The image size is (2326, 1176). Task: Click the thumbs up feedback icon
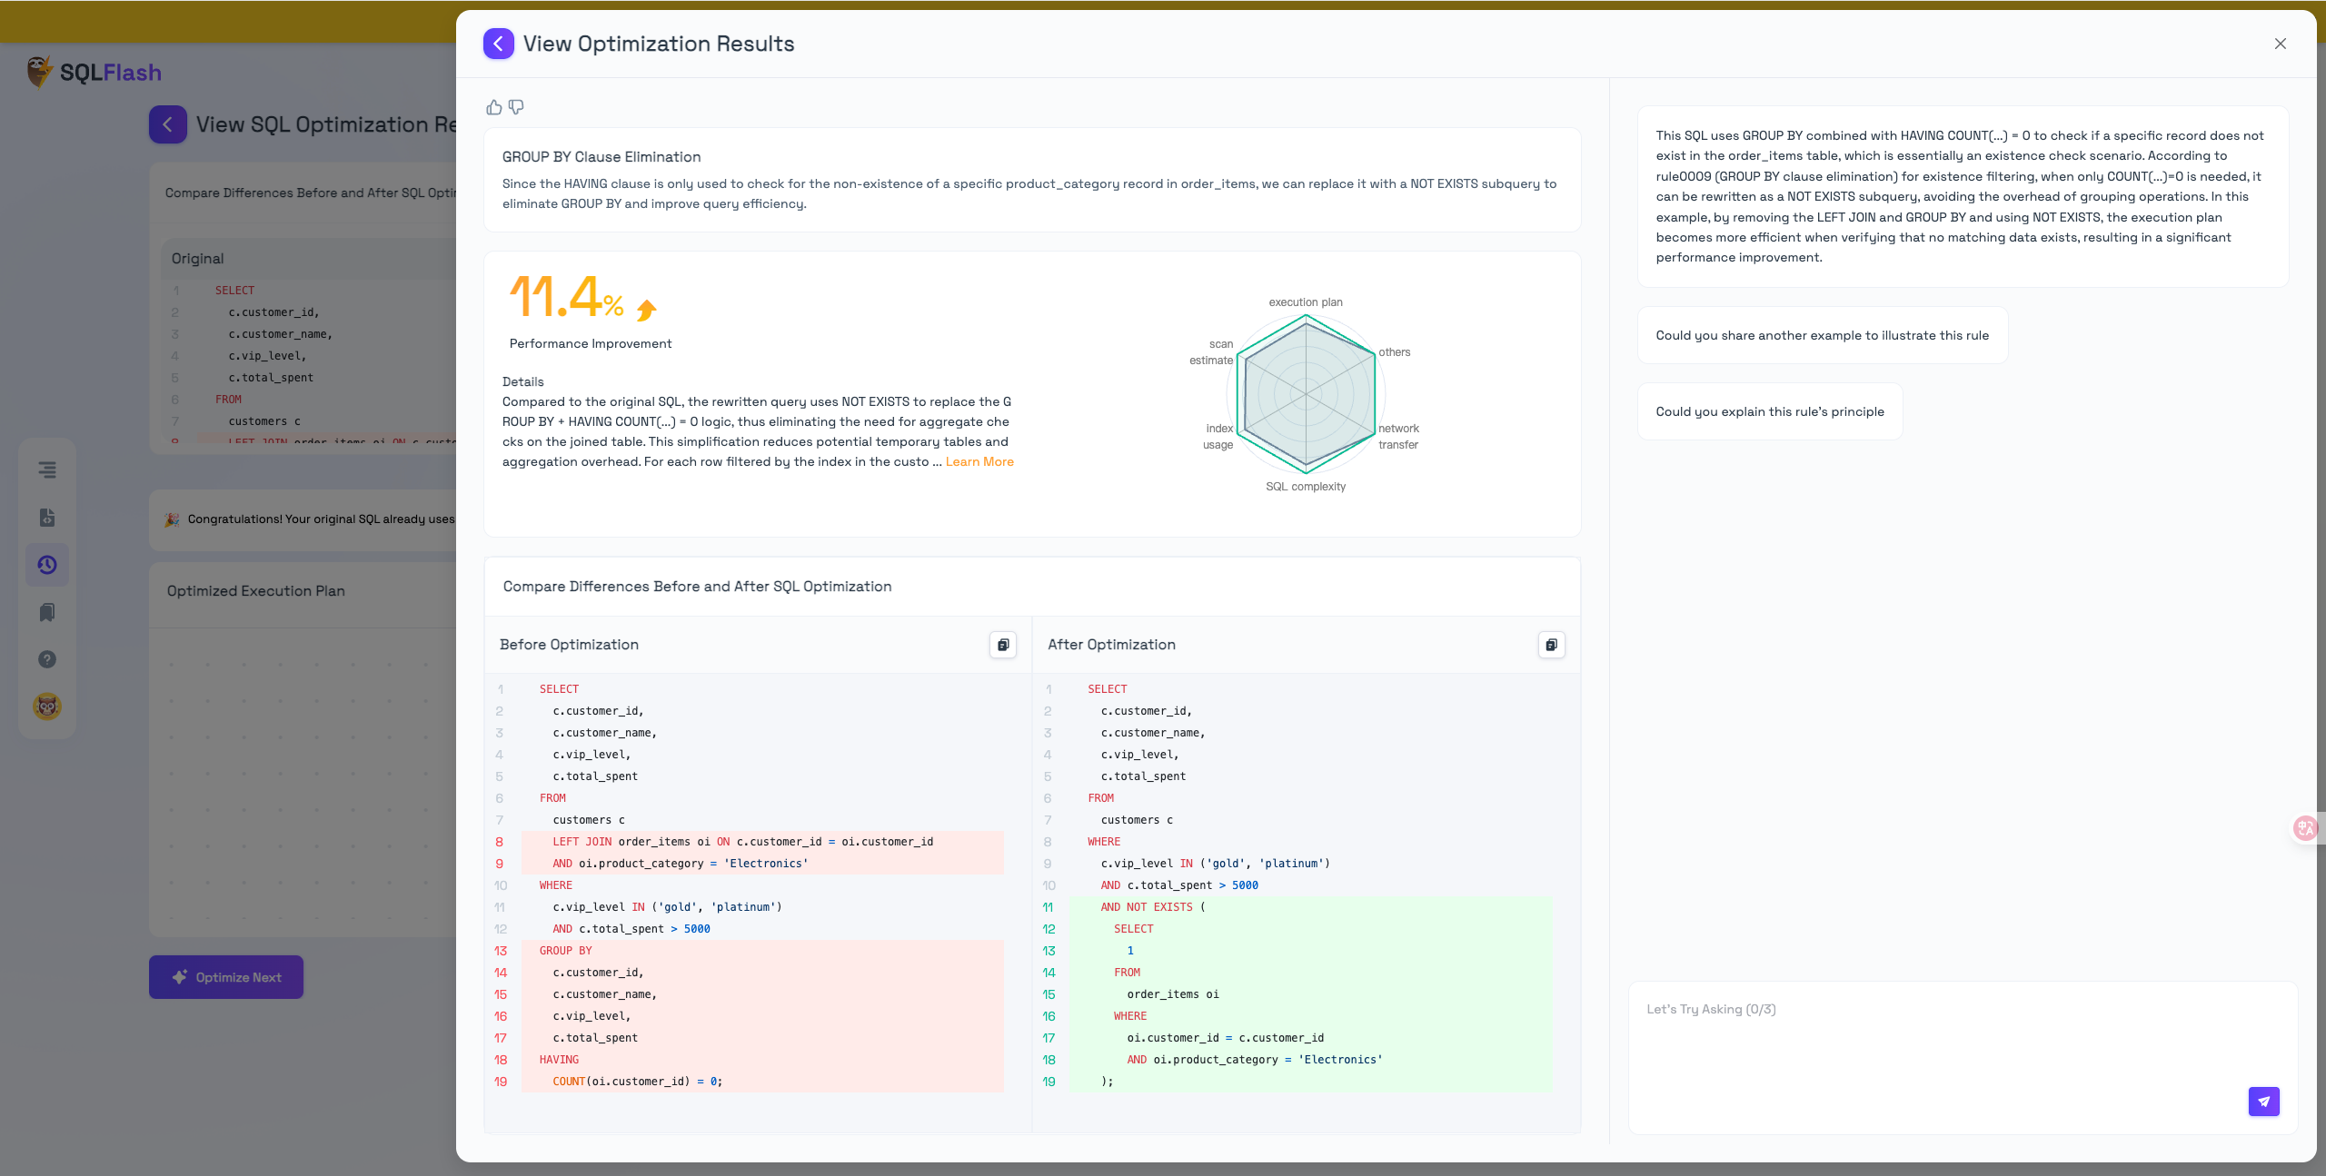(x=493, y=107)
